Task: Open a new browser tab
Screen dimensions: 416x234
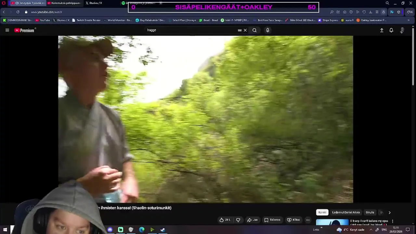Action: point(161,3)
